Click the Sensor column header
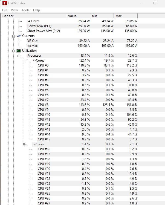This screenshot has height=205, width=165. [x=33, y=16]
